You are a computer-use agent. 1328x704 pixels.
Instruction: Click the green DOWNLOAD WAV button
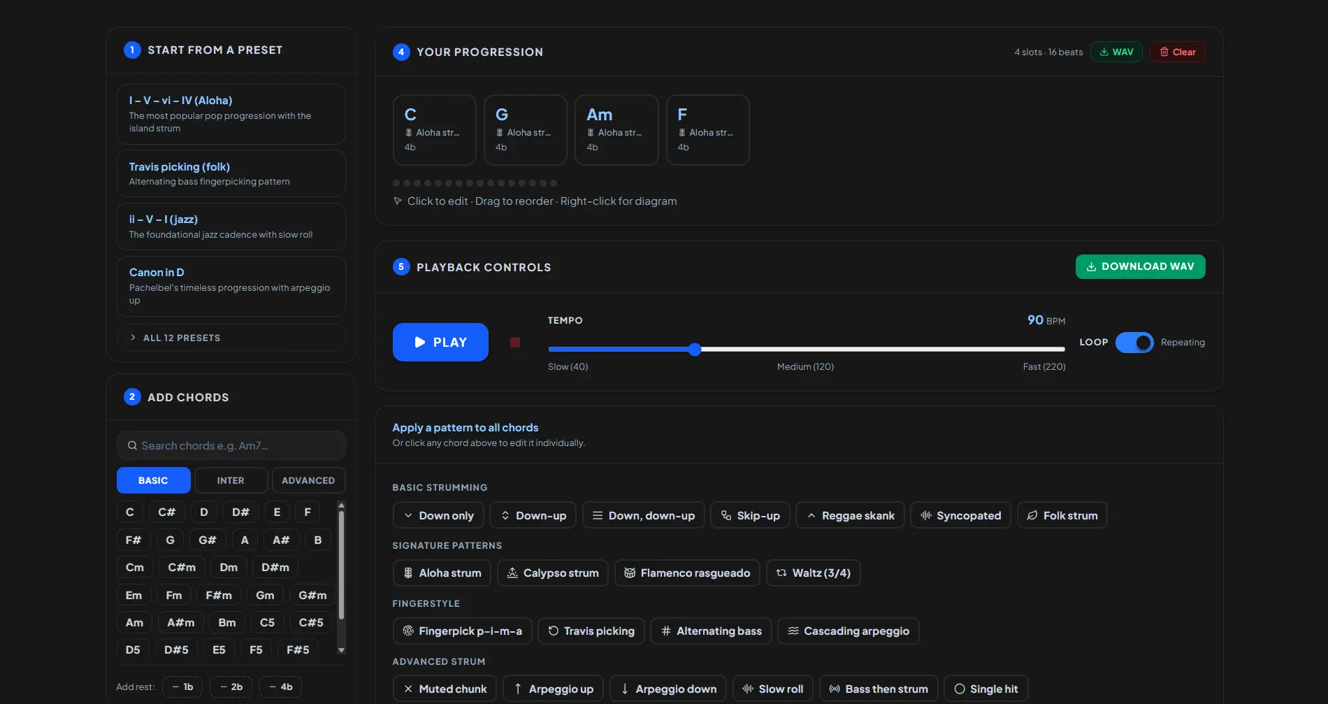(1141, 267)
